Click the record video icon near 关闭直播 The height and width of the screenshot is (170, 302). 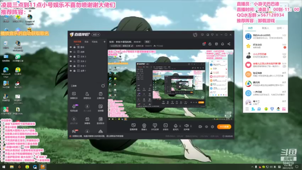200,127
